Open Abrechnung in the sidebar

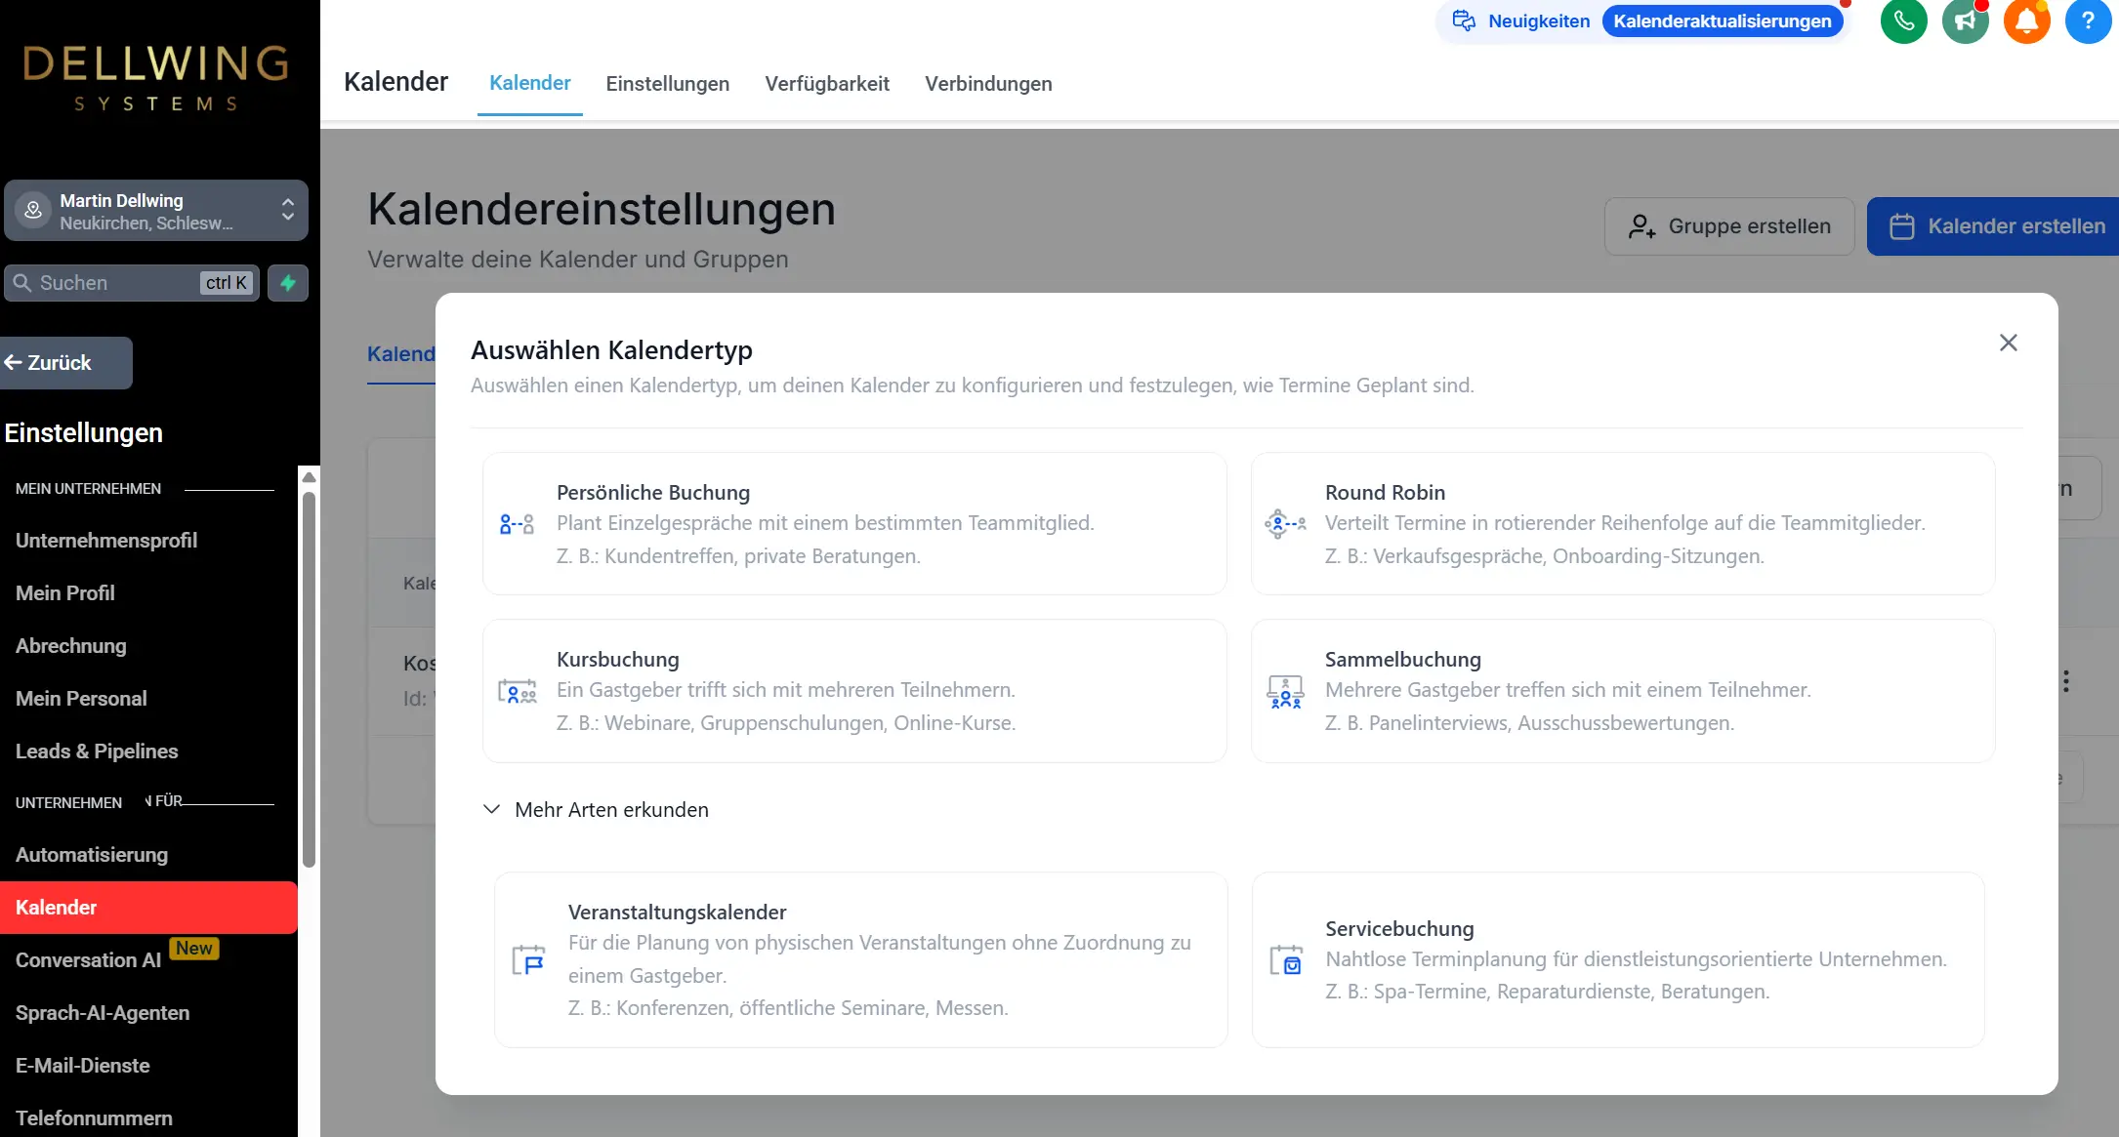71,646
